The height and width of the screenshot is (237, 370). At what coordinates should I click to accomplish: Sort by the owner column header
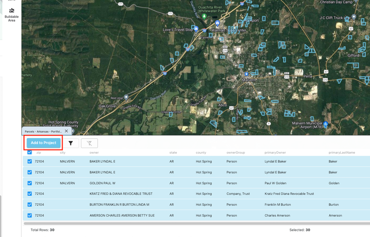(x=94, y=152)
